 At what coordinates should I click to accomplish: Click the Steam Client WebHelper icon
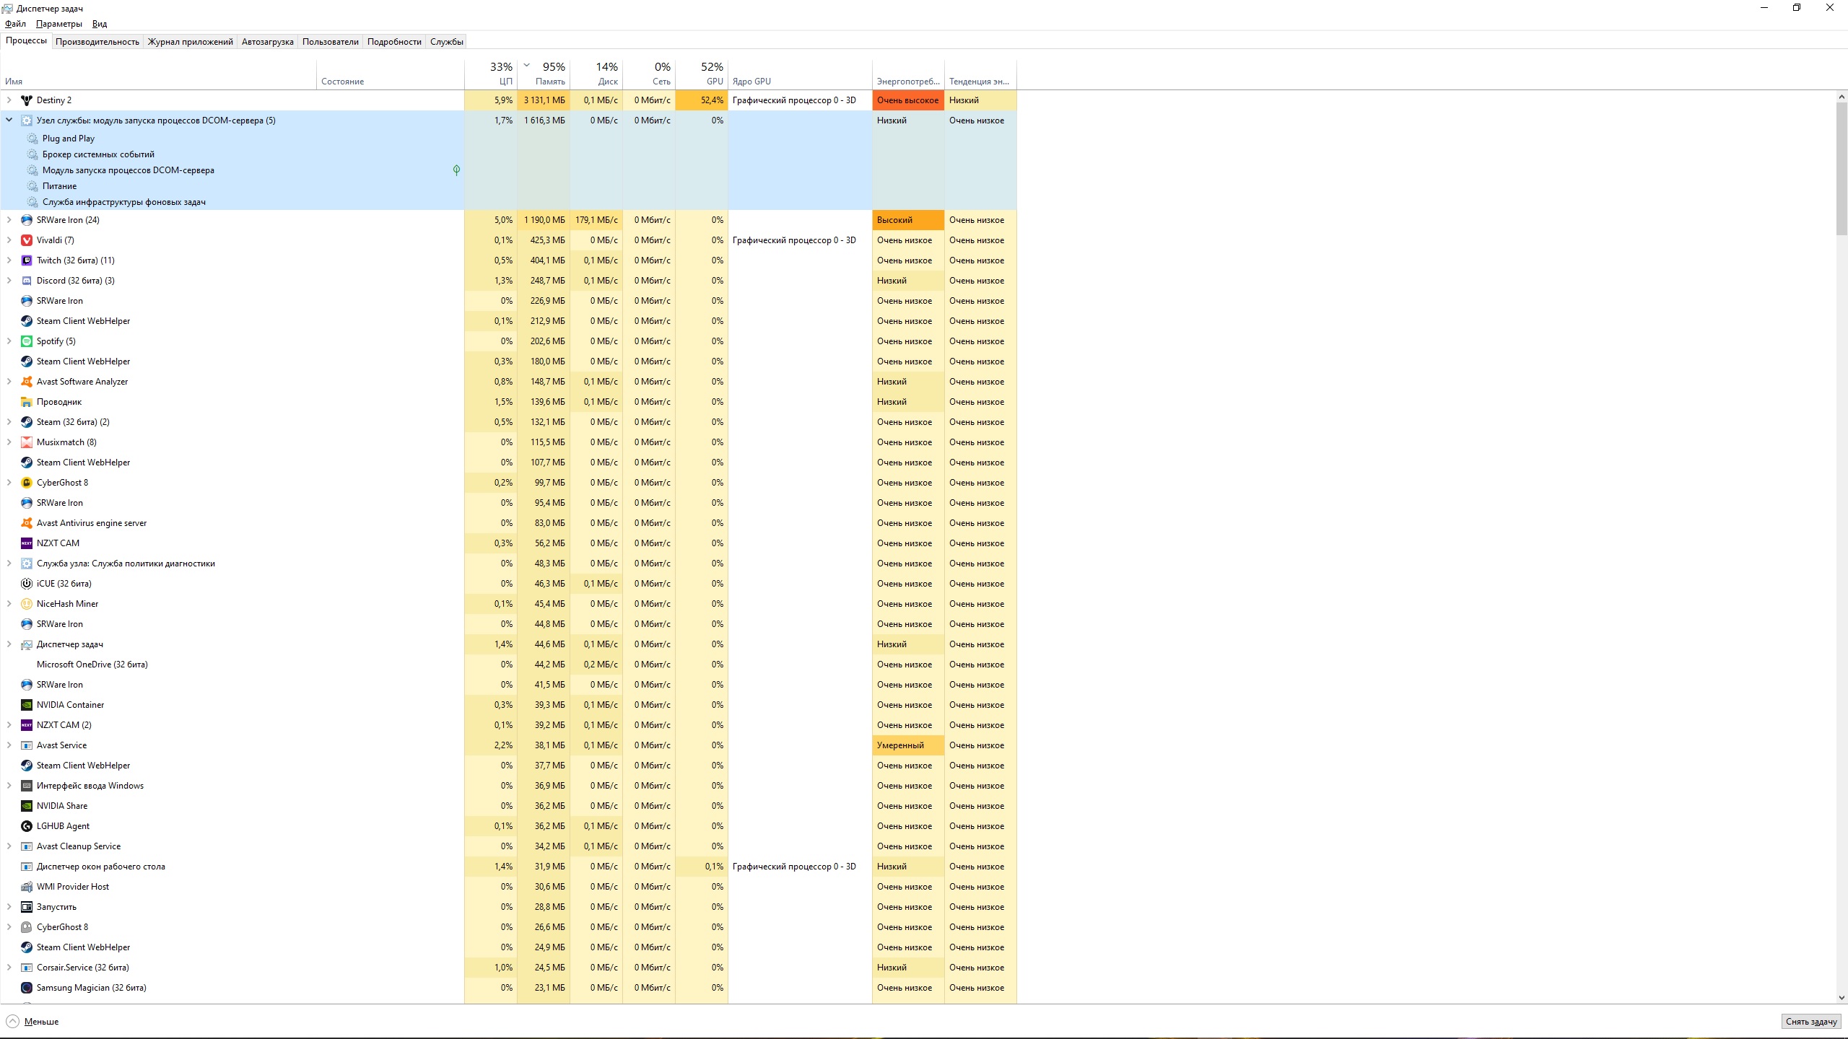click(27, 320)
